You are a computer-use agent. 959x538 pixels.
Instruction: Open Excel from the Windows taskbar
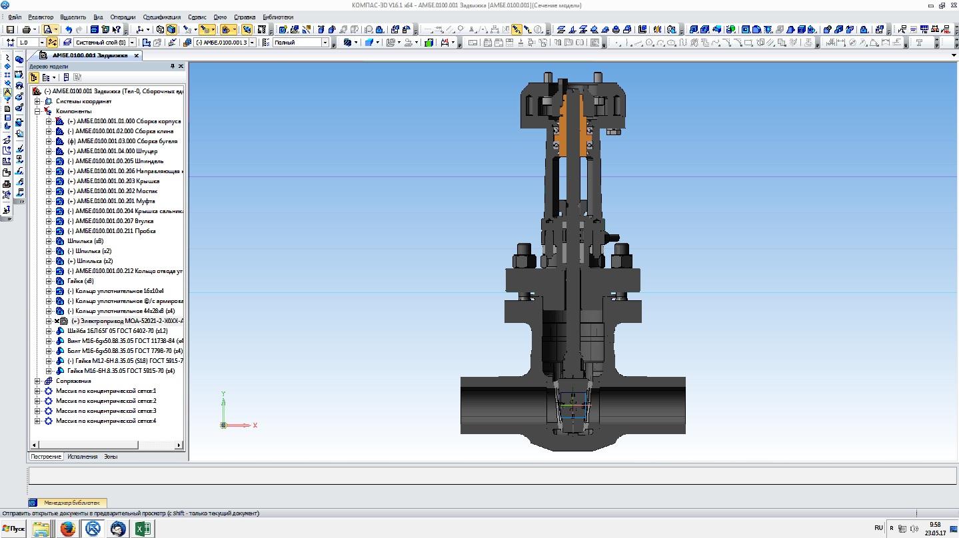[x=143, y=529]
